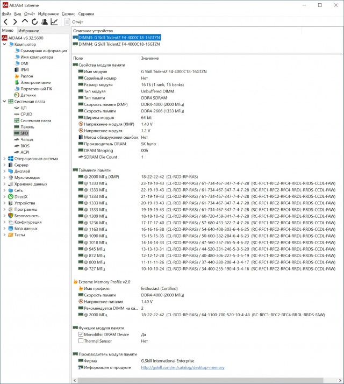Expand the DirectX tree node
Viewport: 344px width, 384px height.
click(x=4, y=197)
